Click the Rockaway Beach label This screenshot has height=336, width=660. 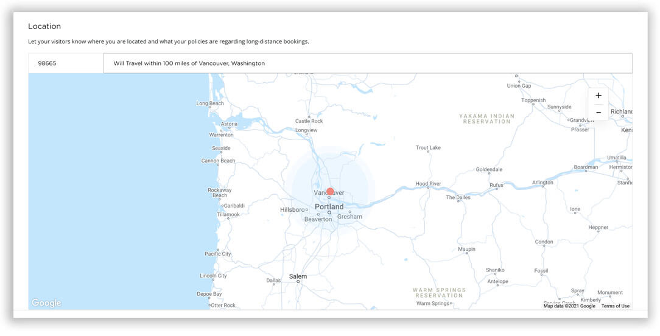coord(220,193)
